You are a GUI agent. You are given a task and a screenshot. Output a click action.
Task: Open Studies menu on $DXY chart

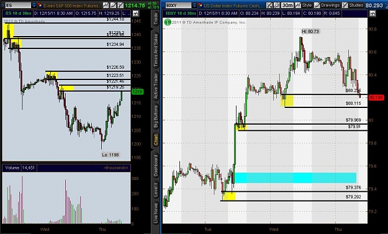click(353, 5)
